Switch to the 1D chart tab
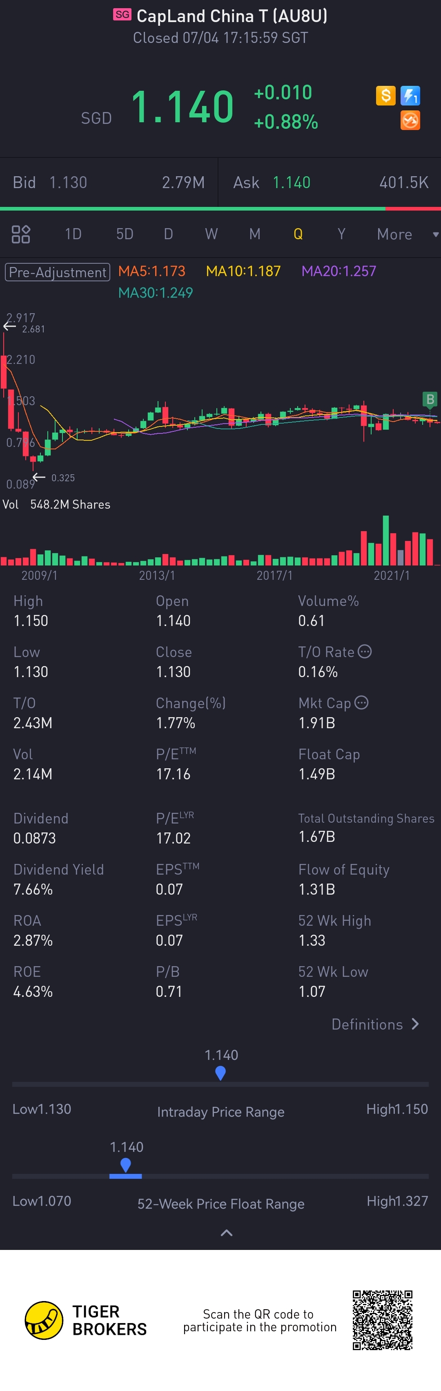441x1391 pixels. coord(73,234)
